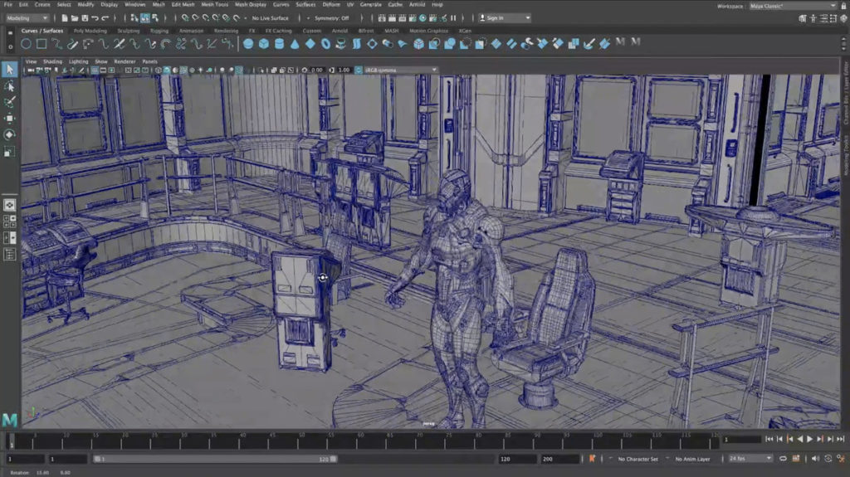Open the 24 fps frame rate dropdown
850x477 pixels.
click(750, 459)
